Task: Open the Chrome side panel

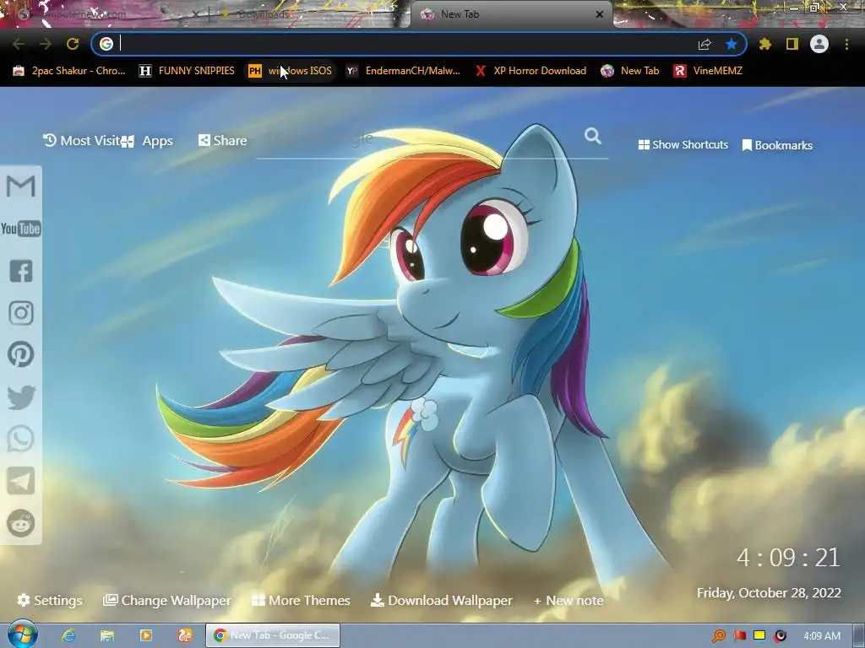Action: 792,44
